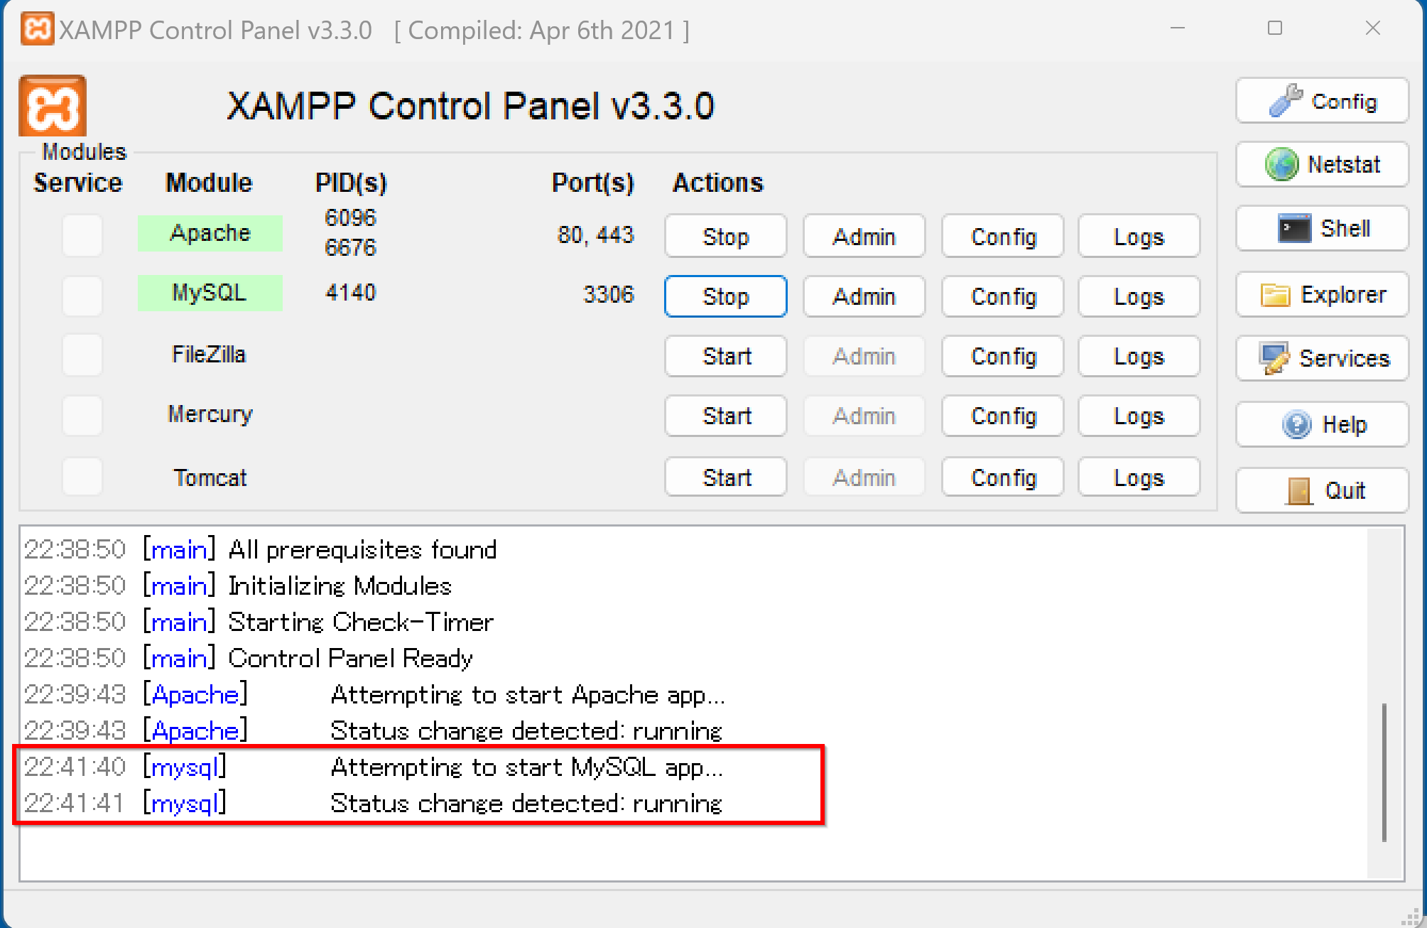Open the wrench Config button

1322,101
